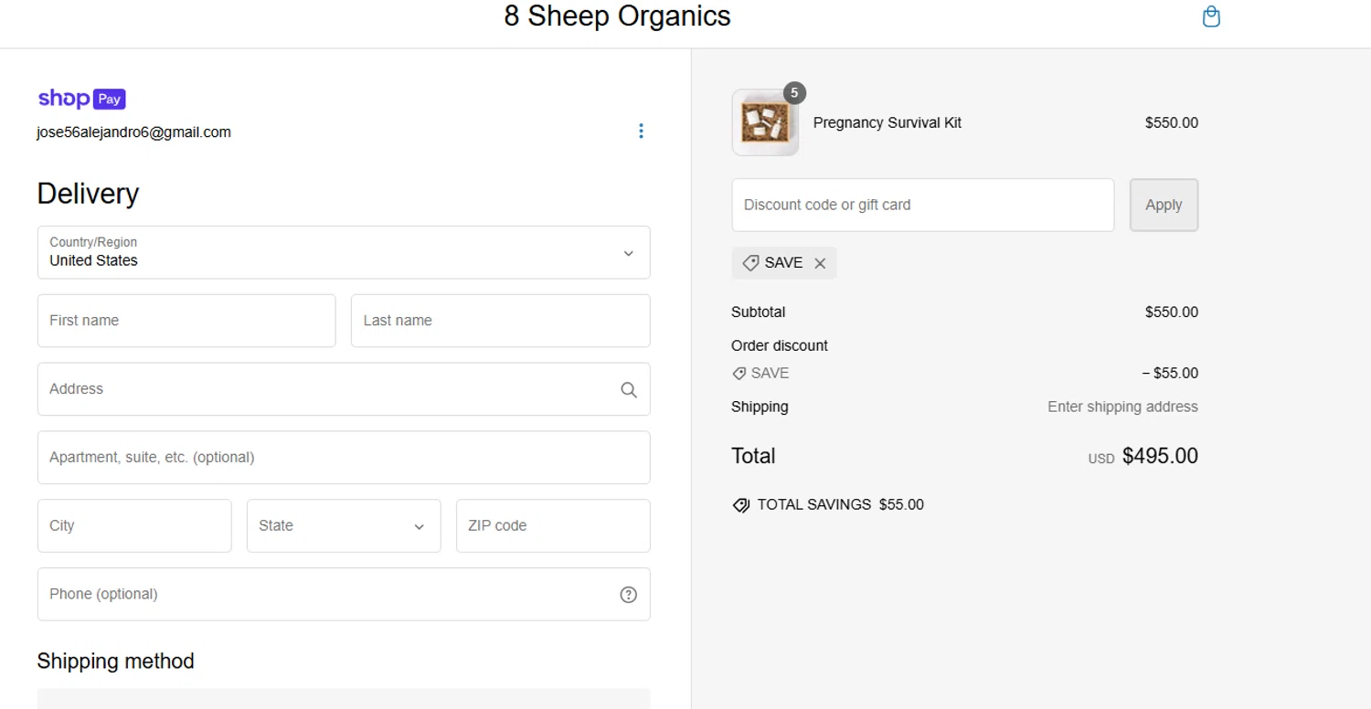Click the address search magnifier icon
The width and height of the screenshot is (1371, 709).
(x=629, y=389)
